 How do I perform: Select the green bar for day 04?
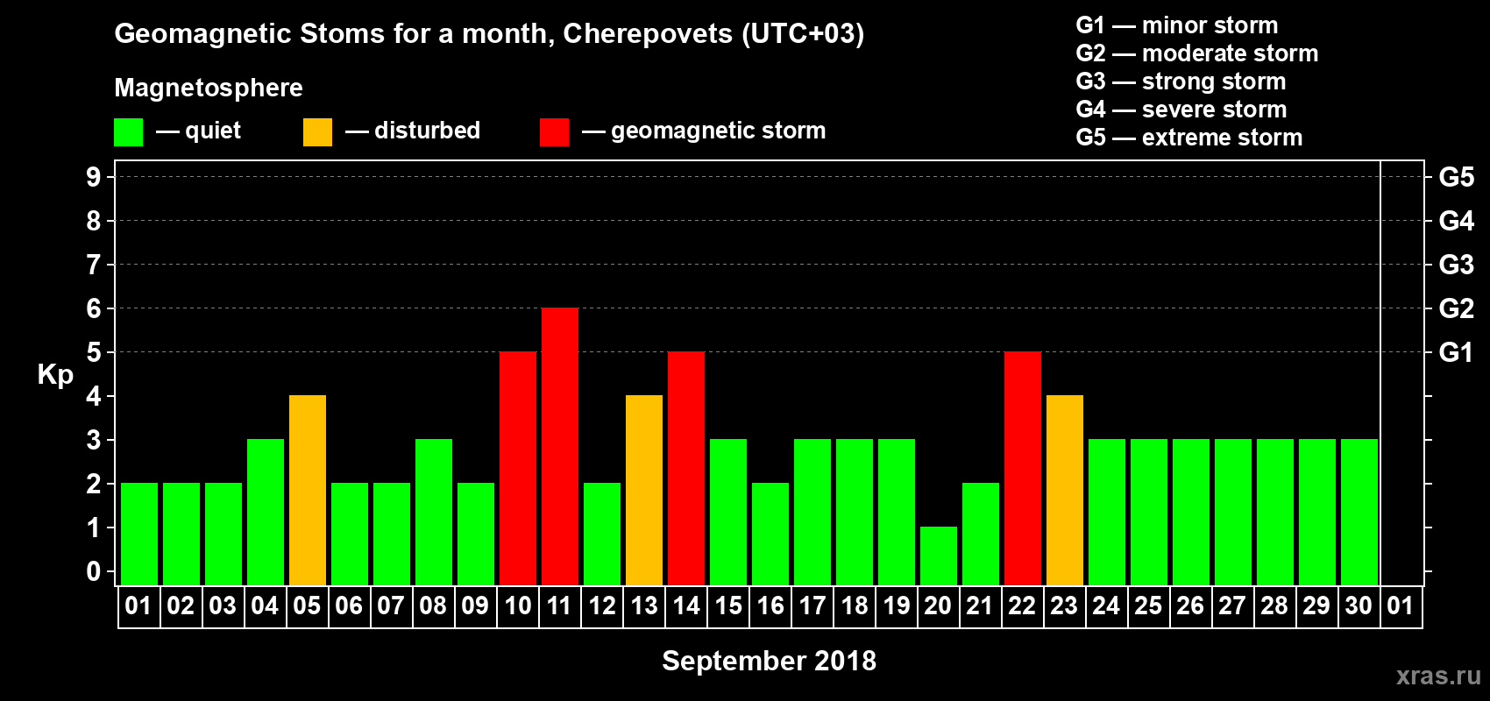click(x=266, y=512)
